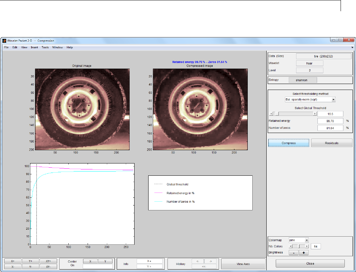Increase brightness with the plus button
Viewport: 356px width, 272px height.
303,252
